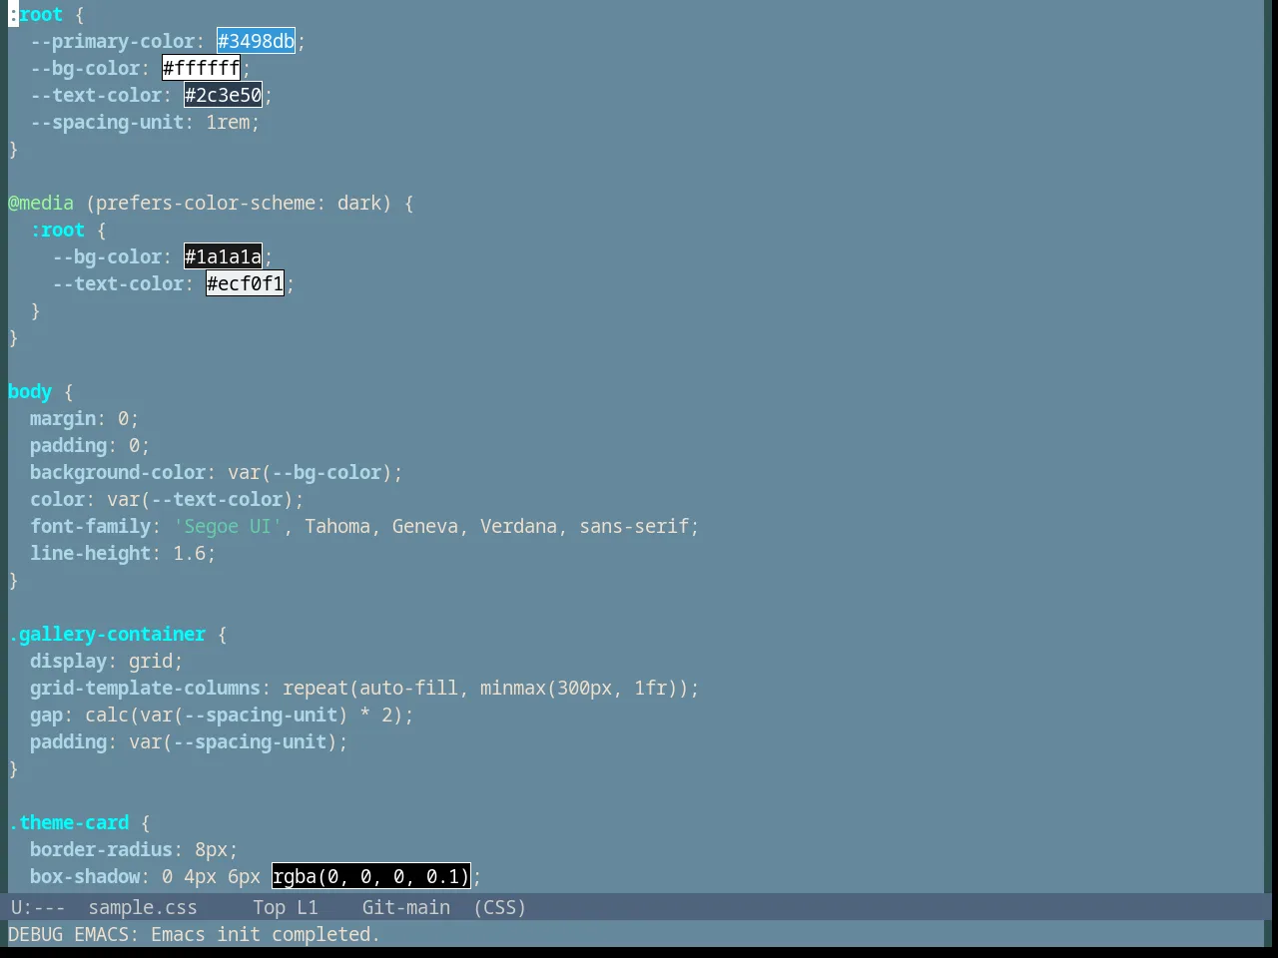Click the grid value
Viewport: 1278px width, 958px height.
151,661
